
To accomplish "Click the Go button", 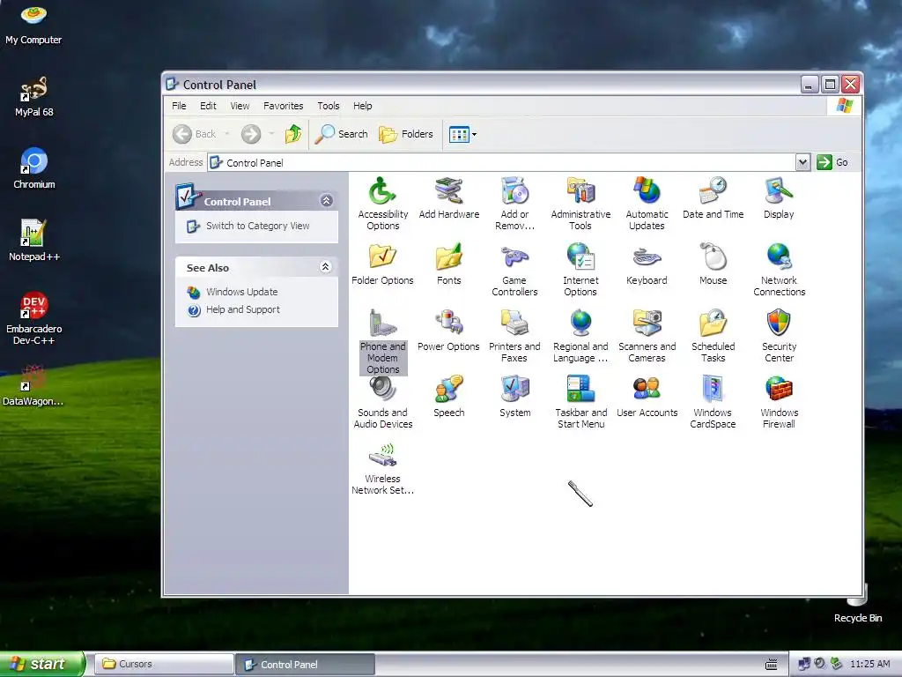I will pos(832,162).
